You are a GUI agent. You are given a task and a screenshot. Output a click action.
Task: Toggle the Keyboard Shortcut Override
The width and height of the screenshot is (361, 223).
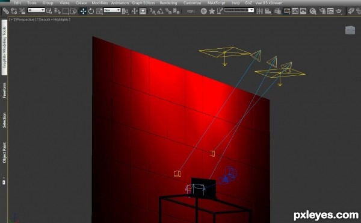143,11
